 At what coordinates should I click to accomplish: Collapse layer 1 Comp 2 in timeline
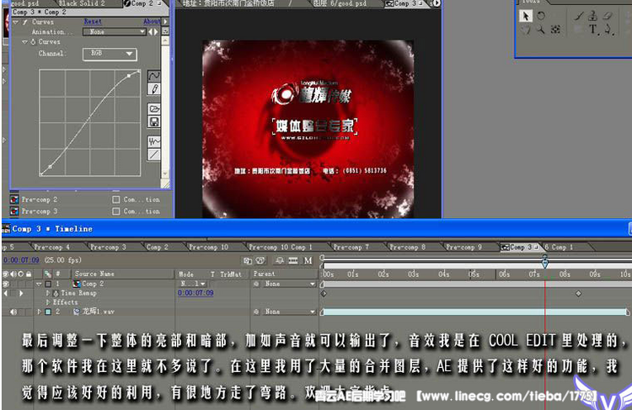click(x=39, y=284)
